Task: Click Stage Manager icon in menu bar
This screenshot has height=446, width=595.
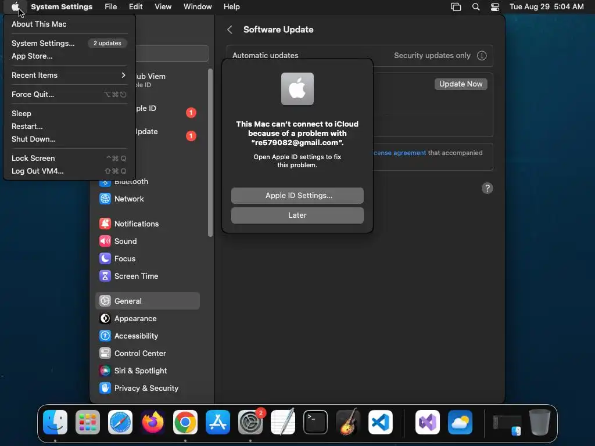Action: pyautogui.click(x=456, y=7)
